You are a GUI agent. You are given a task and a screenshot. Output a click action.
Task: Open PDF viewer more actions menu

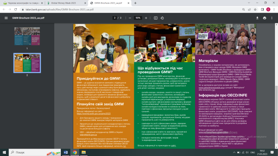click(272, 18)
